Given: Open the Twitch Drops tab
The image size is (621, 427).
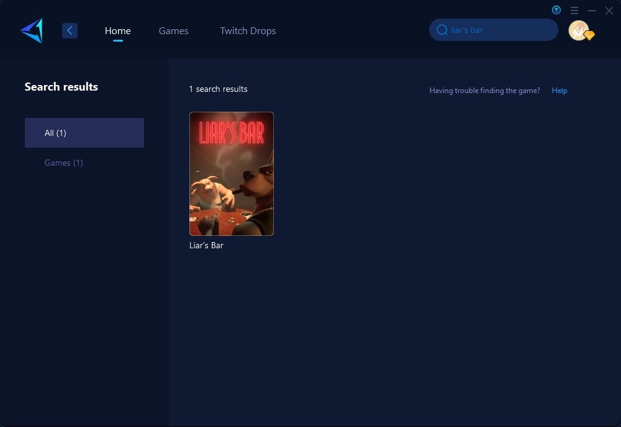Looking at the screenshot, I should click(x=248, y=31).
